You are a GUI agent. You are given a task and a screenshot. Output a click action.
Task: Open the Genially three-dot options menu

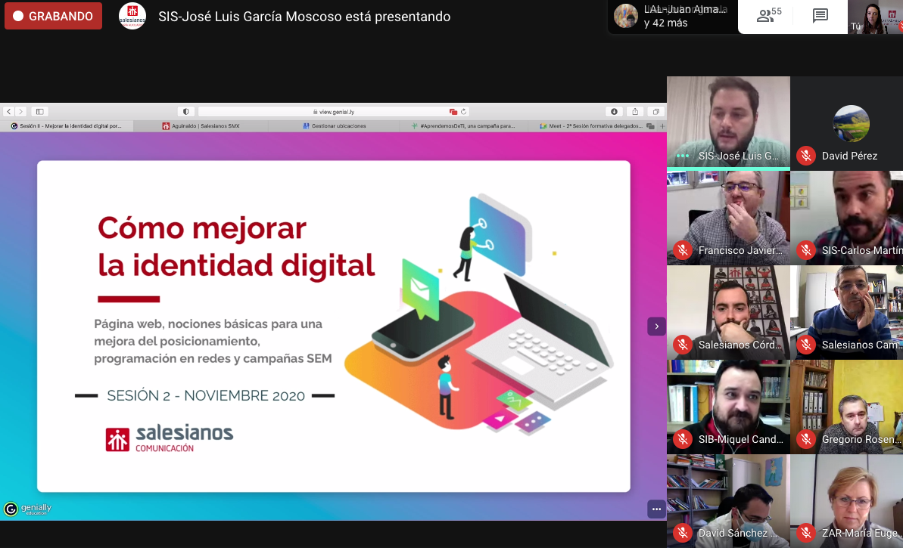click(656, 509)
